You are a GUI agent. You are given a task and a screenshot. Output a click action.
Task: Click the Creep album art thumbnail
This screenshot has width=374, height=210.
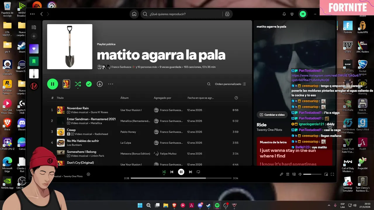click(61, 132)
